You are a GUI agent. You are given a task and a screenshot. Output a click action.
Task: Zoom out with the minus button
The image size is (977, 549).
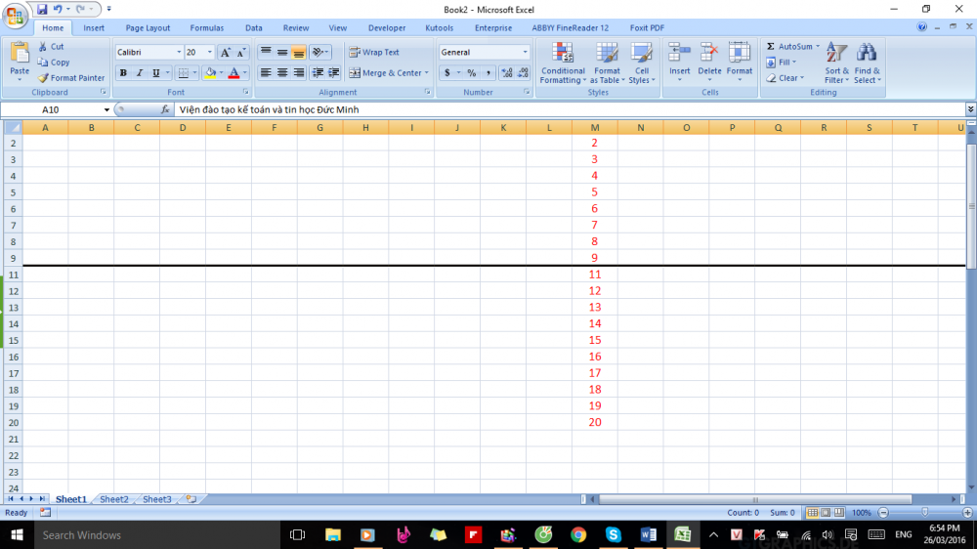point(883,512)
